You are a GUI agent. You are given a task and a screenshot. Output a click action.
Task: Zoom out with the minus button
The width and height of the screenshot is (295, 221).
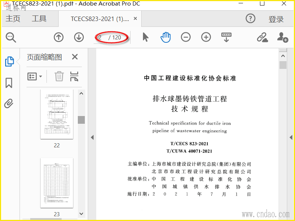(186, 37)
